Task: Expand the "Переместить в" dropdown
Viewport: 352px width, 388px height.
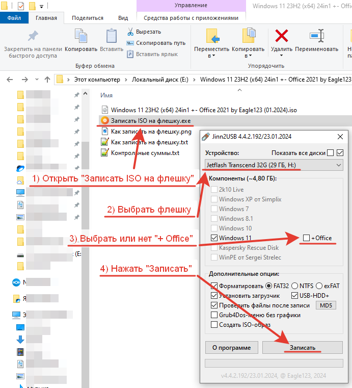Action: pos(211,56)
